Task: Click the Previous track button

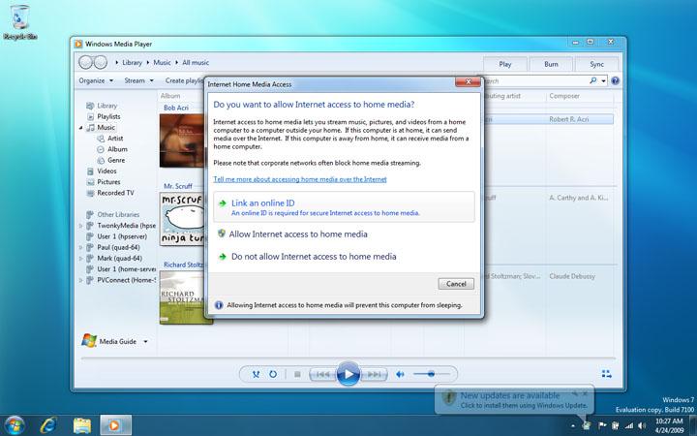Action: click(x=322, y=374)
